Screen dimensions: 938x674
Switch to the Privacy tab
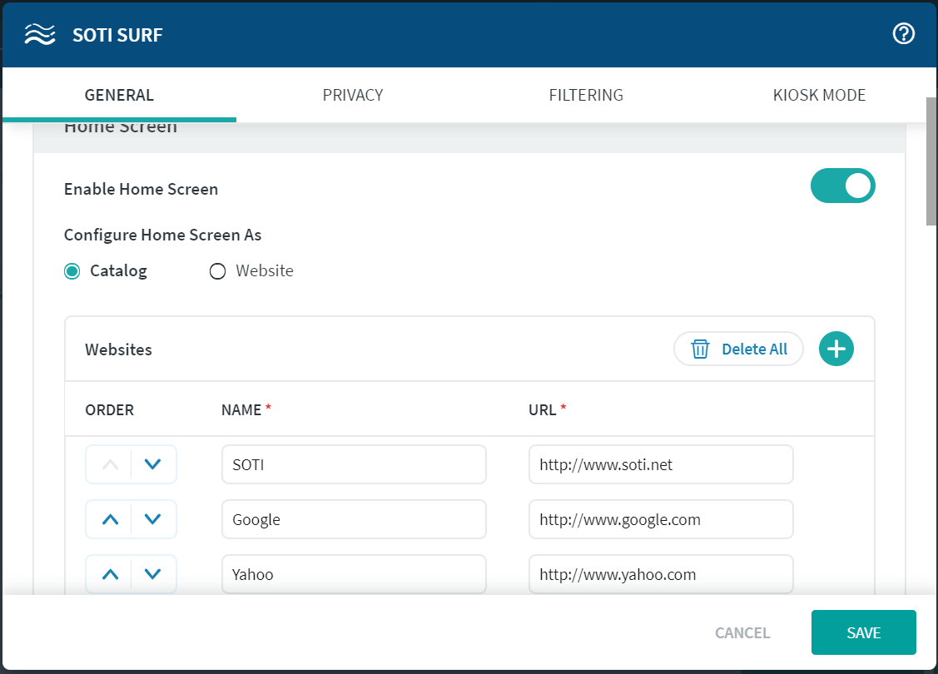point(353,95)
